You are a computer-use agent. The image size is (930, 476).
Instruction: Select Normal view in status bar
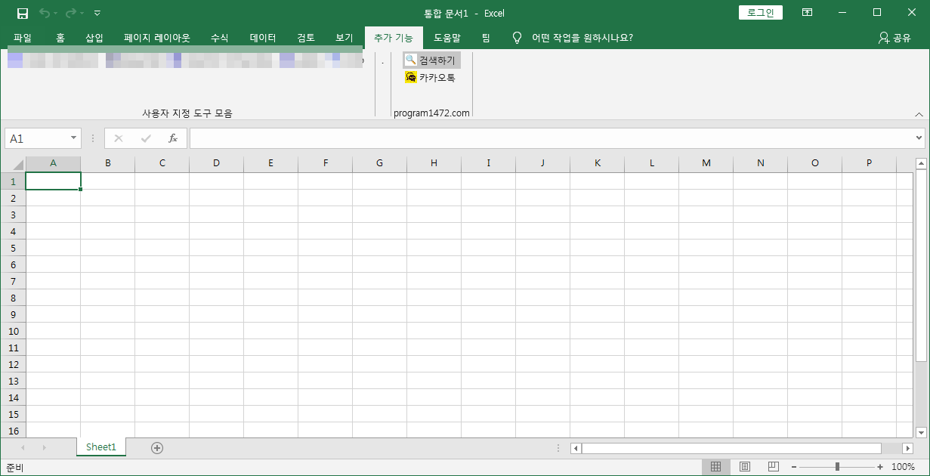click(715, 467)
